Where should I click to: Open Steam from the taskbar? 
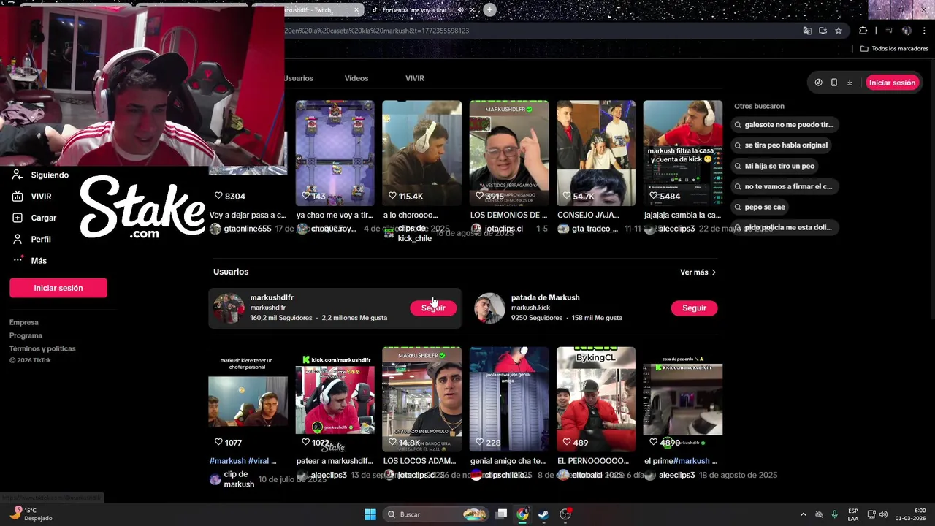tap(543, 514)
